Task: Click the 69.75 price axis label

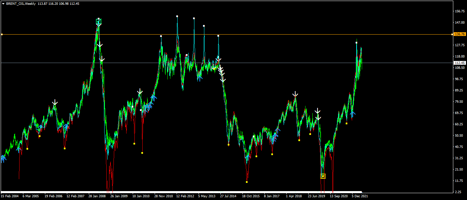Action: pos(459,113)
